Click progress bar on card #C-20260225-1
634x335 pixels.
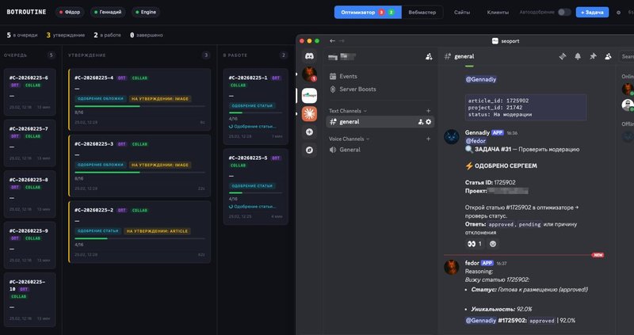click(255, 112)
